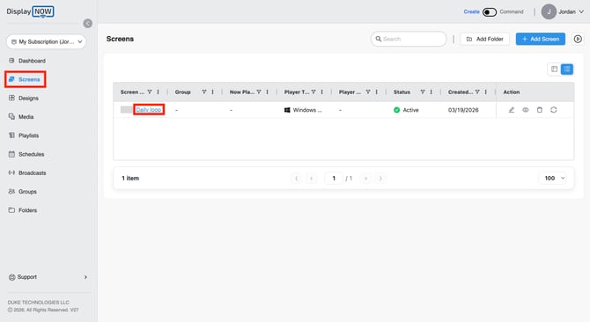
Task: Filter the Status column
Action: point(423,92)
